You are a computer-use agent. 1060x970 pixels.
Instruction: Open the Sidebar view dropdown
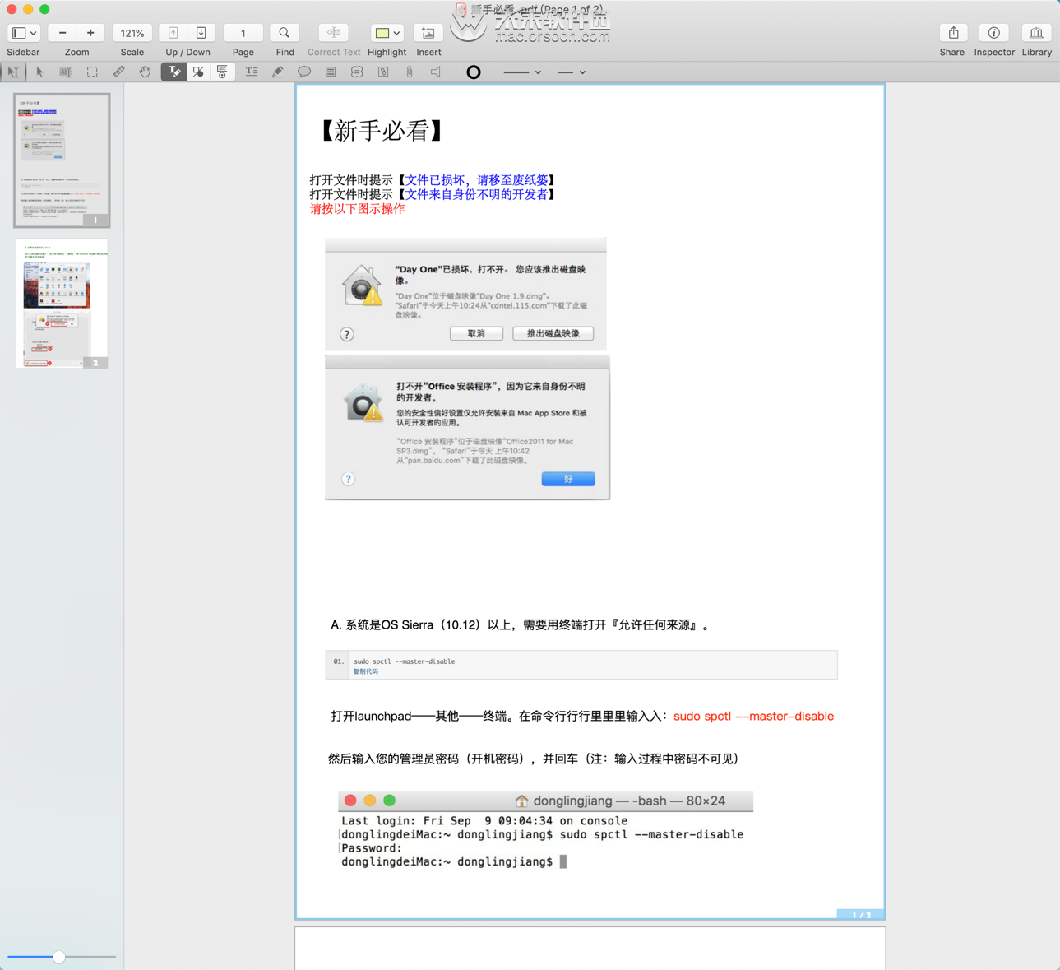pyautogui.click(x=23, y=33)
